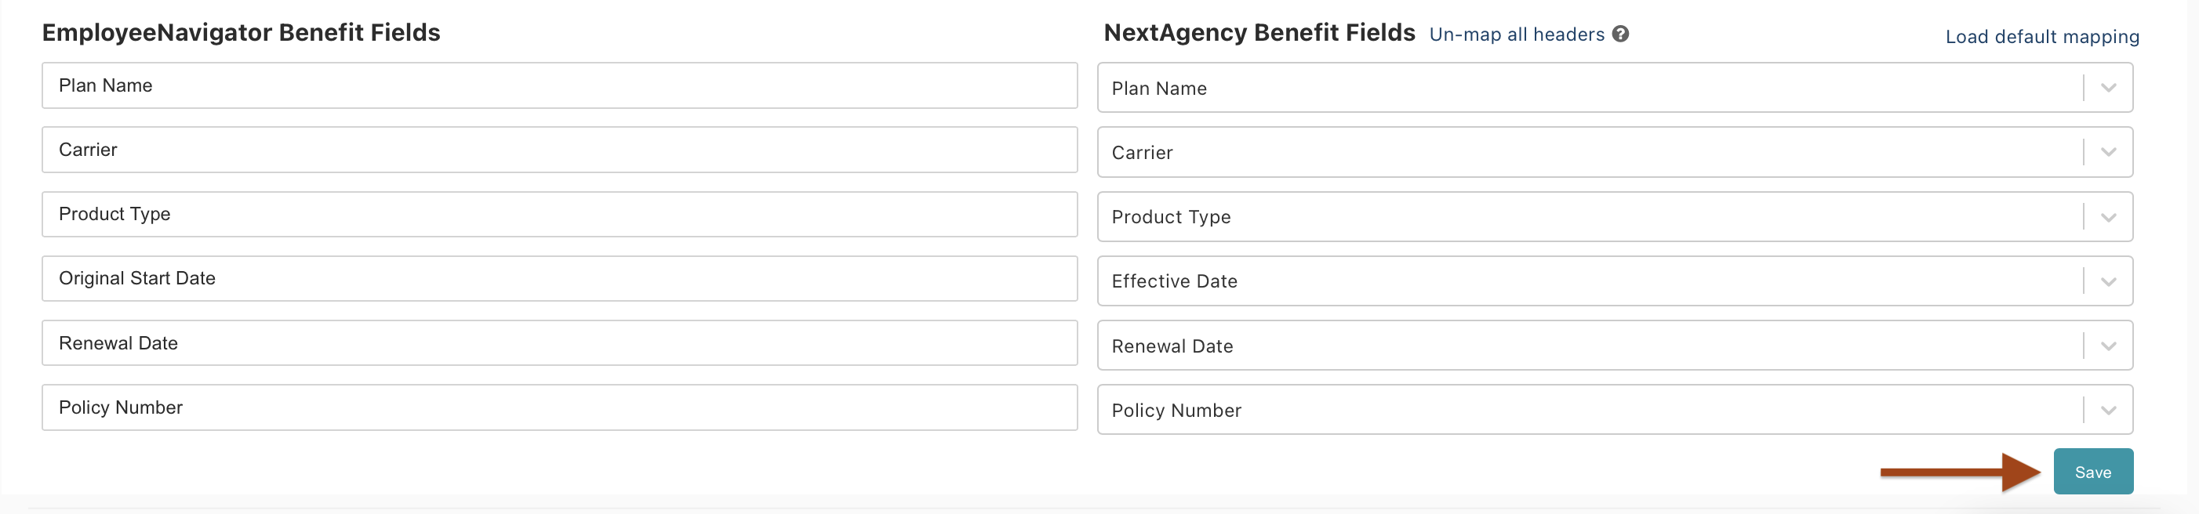2199x514 pixels.
Task: Click the EmployeeNavigator Product Type field
Action: pos(559,214)
